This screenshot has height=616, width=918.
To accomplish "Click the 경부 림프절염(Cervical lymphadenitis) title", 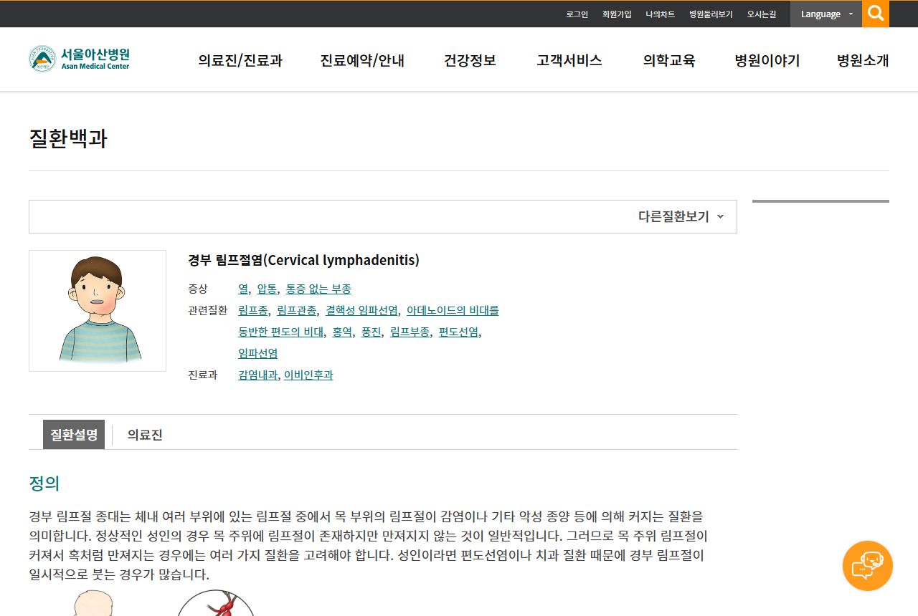I will click(303, 260).
